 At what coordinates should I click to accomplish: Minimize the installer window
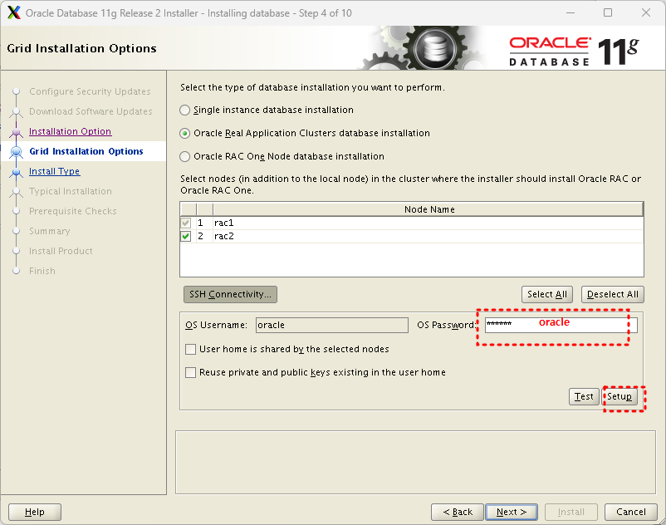coord(571,12)
